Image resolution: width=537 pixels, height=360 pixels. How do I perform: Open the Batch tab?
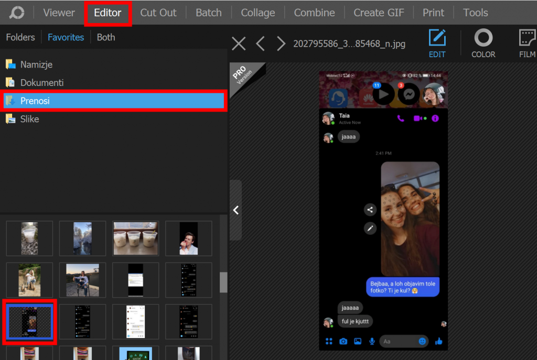209,13
